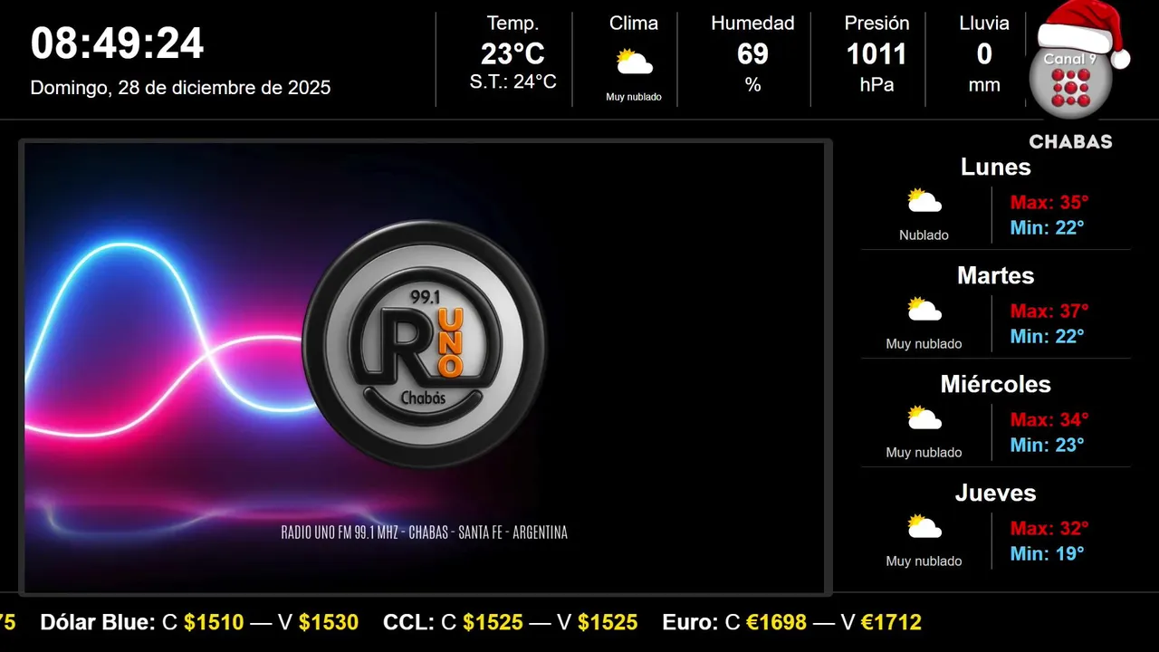Click Max: 32° for Jueves
The height and width of the screenshot is (652, 1159).
point(1049,528)
